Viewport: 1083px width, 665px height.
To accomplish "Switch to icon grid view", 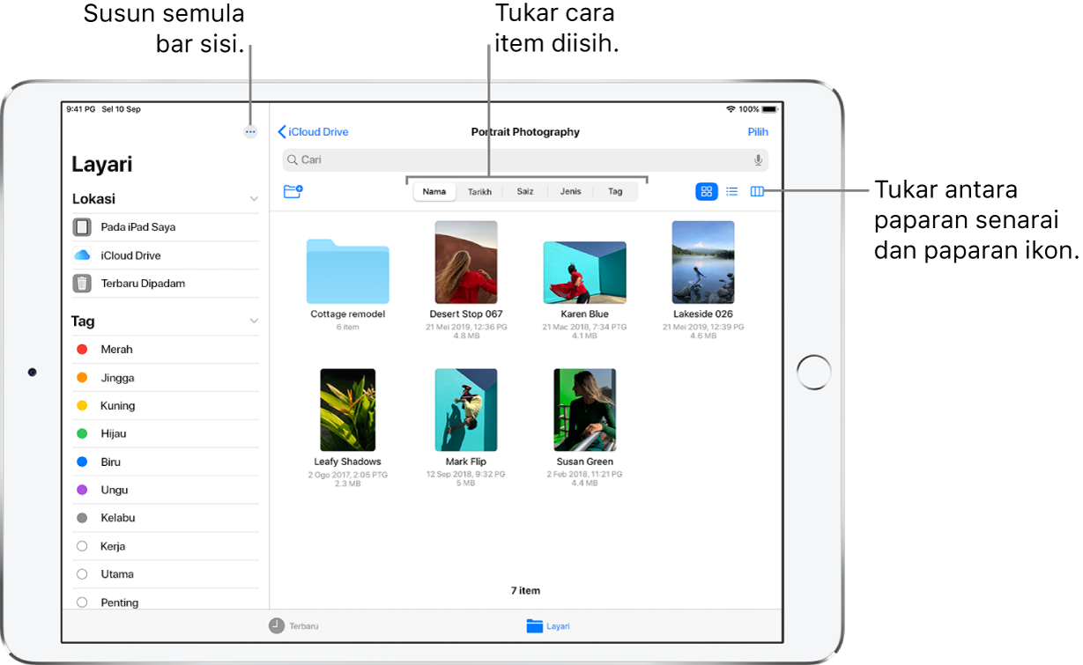I will pyautogui.click(x=707, y=191).
